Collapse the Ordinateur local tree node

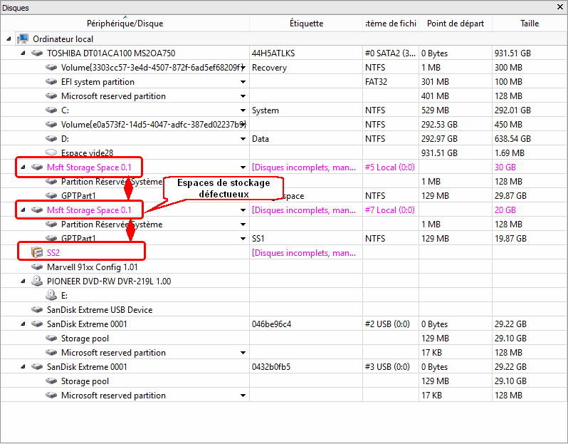[9, 38]
